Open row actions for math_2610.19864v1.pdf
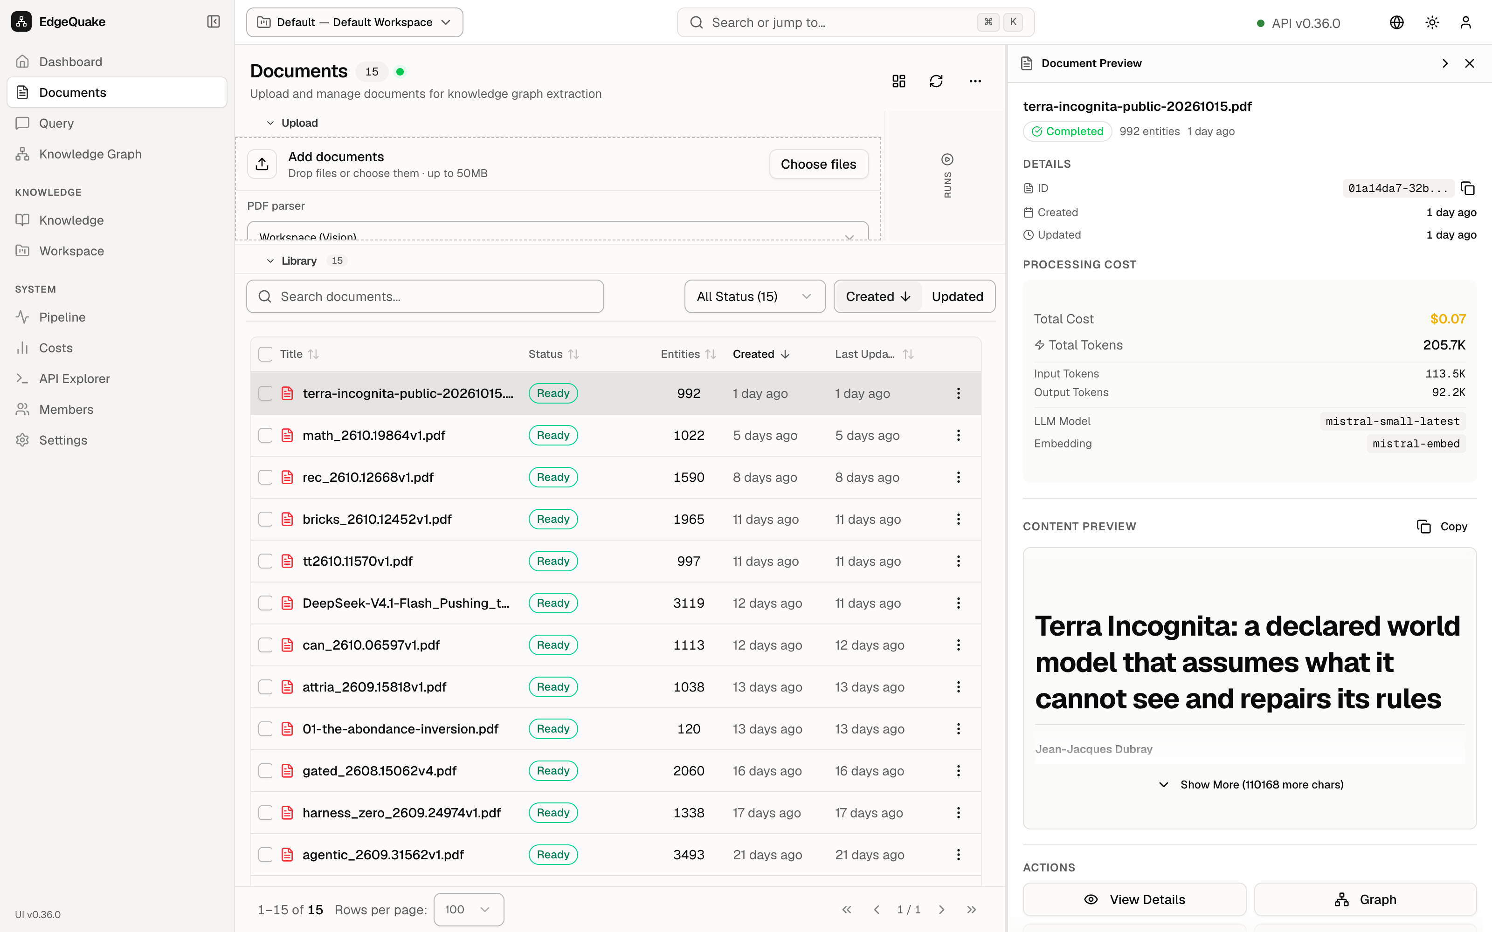This screenshot has width=1492, height=932. [958, 435]
